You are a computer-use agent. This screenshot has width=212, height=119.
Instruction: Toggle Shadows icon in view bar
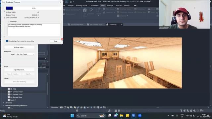tap(71, 107)
